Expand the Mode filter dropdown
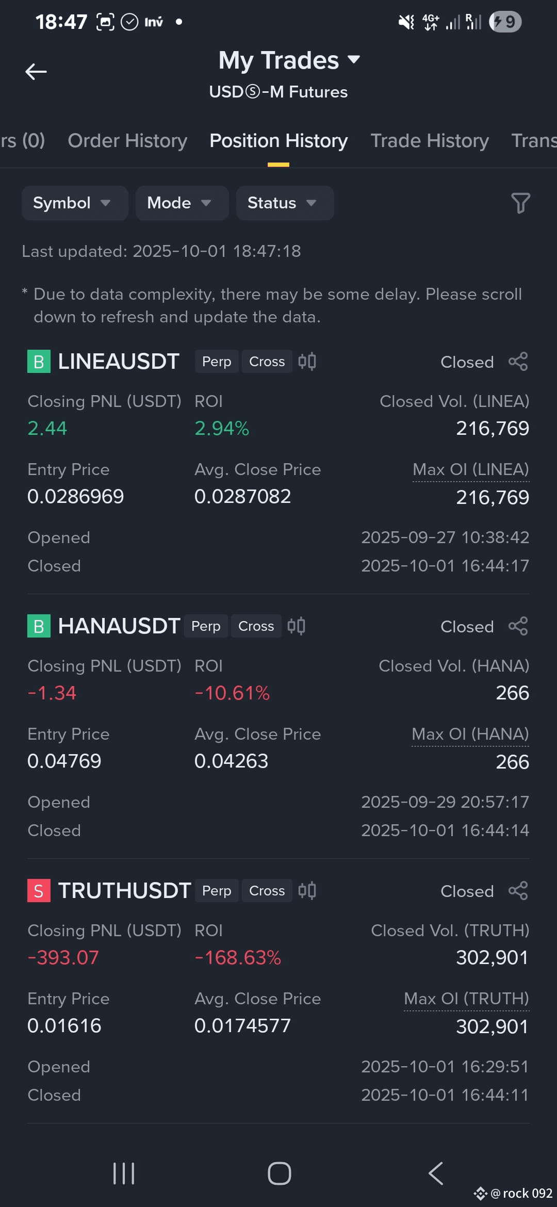This screenshot has width=557, height=1207. pyautogui.click(x=182, y=203)
